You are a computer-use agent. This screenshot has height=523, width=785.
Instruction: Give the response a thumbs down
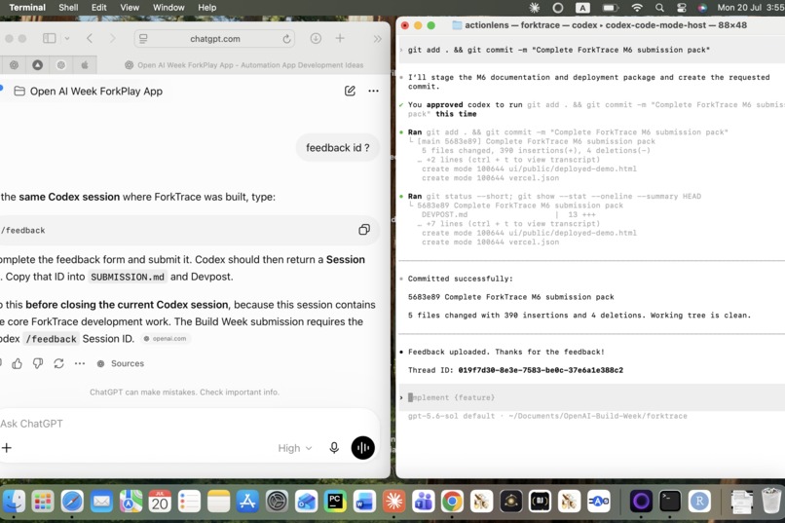click(38, 363)
